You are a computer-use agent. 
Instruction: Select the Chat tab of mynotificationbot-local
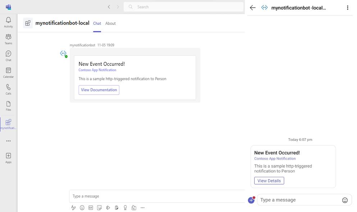97,23
